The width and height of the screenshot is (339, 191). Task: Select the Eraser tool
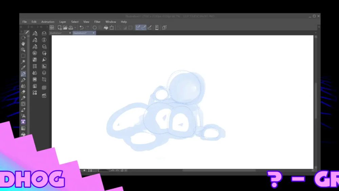pos(23,92)
